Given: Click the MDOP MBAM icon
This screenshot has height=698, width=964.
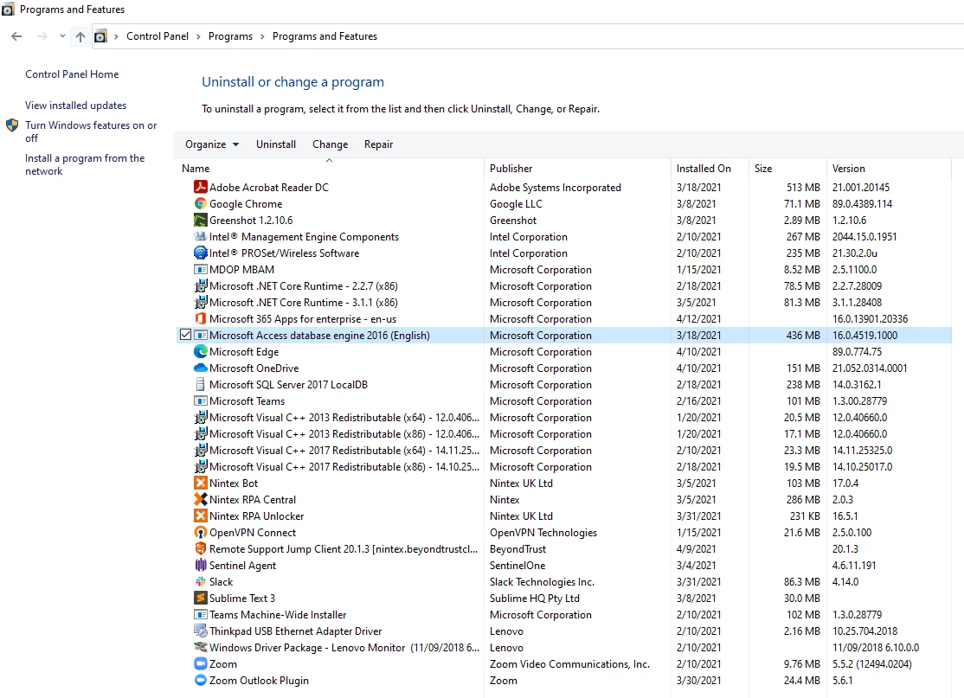Looking at the screenshot, I should [201, 269].
